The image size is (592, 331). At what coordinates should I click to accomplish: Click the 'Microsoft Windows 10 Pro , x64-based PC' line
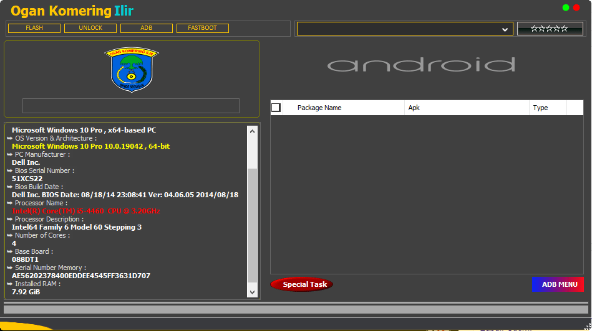pyautogui.click(x=84, y=130)
